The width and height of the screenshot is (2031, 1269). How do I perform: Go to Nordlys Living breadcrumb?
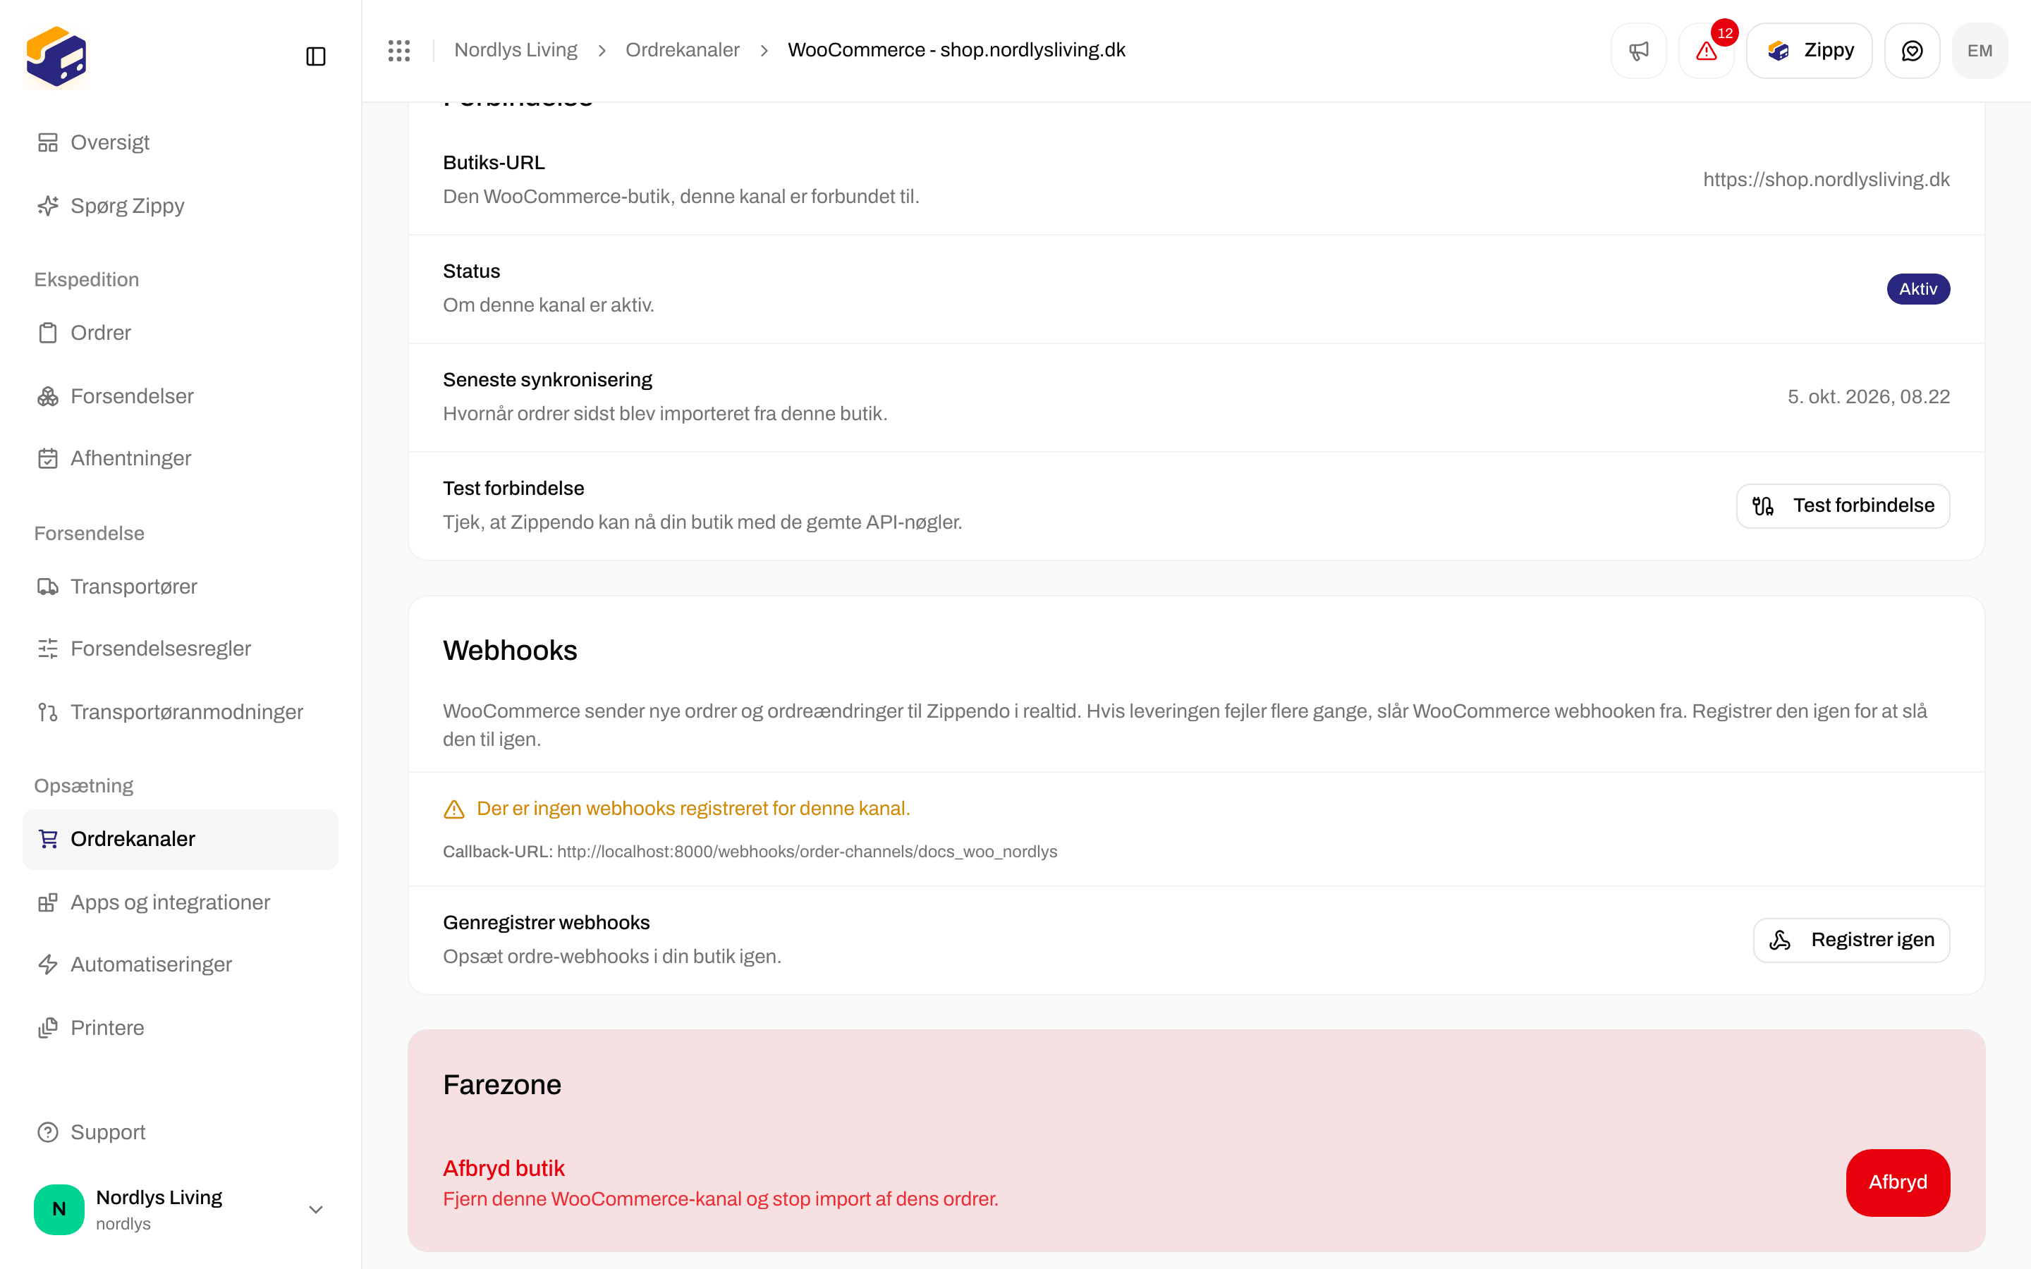point(516,50)
